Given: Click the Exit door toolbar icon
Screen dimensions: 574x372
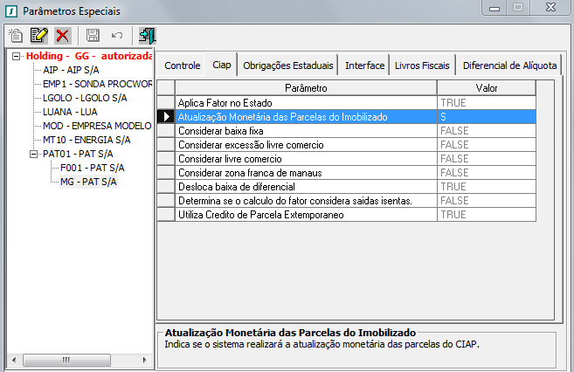Looking at the screenshot, I should (x=147, y=36).
